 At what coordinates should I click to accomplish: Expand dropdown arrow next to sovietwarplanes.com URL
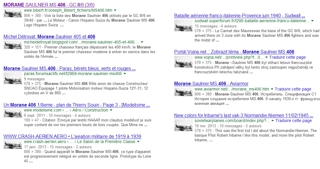(272, 121)
